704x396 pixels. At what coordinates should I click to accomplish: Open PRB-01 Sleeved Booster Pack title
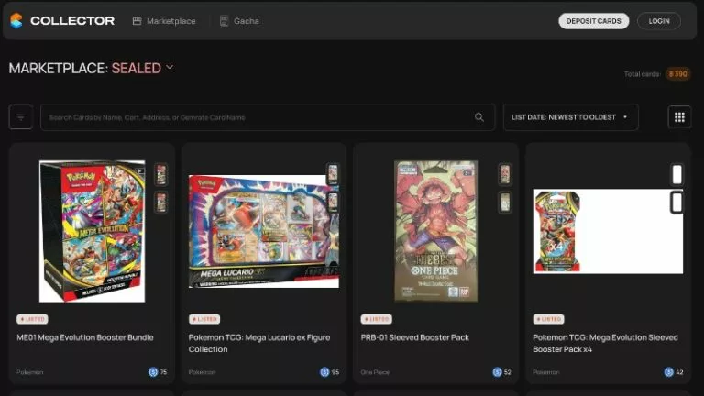pos(415,337)
